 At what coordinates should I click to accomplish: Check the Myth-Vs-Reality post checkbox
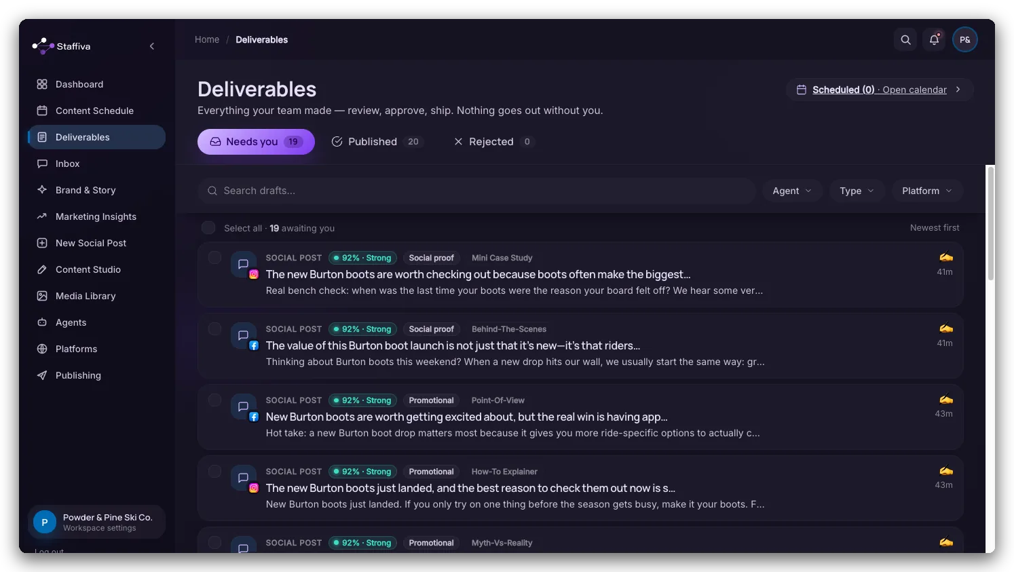pyautogui.click(x=214, y=543)
